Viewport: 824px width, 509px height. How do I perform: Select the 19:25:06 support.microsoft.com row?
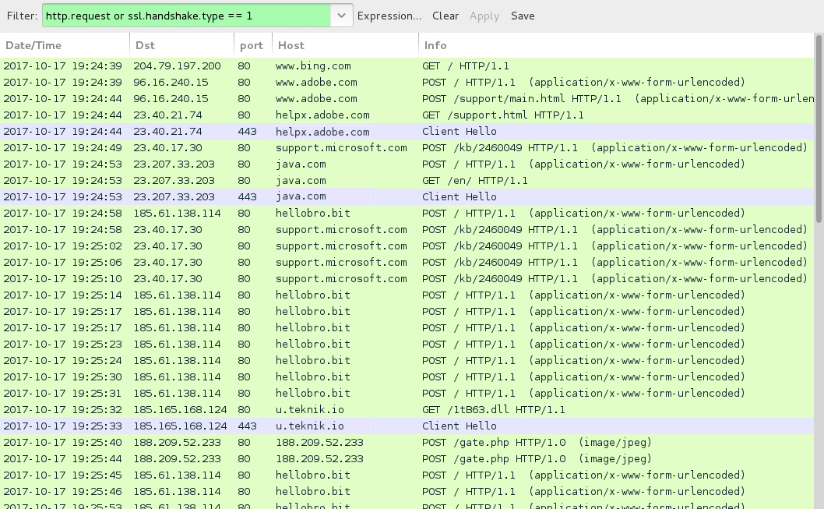(407, 262)
